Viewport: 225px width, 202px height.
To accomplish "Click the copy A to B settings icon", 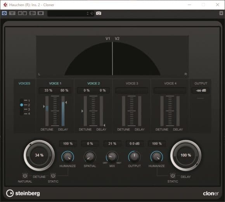I will pyautogui.click(x=41, y=13).
